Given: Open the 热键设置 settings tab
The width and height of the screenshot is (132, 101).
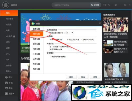Looking at the screenshot, I should tap(36, 64).
